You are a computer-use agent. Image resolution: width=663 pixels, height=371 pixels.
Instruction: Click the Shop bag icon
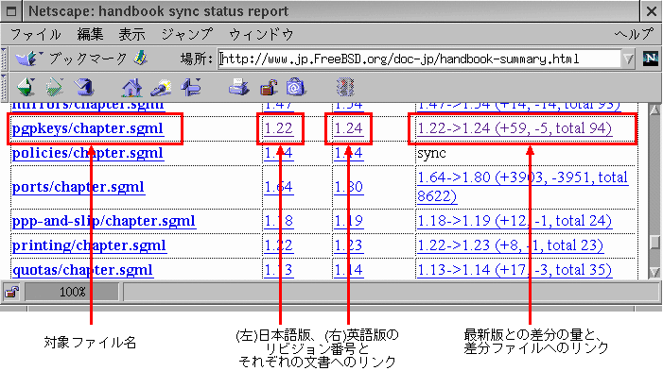point(295,88)
